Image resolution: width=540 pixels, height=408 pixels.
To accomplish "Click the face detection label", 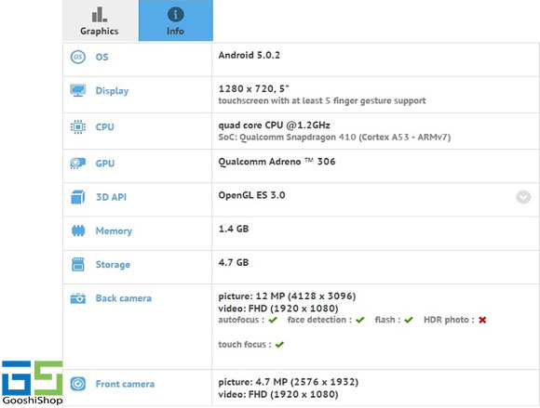I will pyautogui.click(x=319, y=320).
